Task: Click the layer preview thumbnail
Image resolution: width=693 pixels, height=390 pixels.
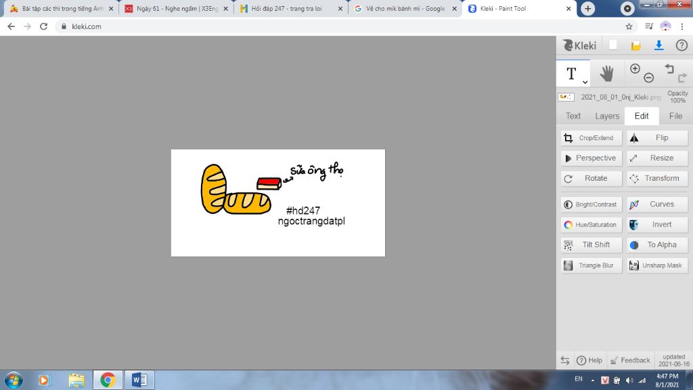Action: [566, 97]
